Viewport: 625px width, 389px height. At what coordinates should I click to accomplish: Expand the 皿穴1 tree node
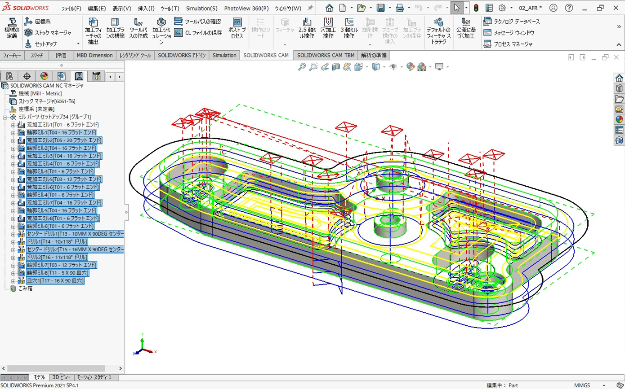(13, 281)
